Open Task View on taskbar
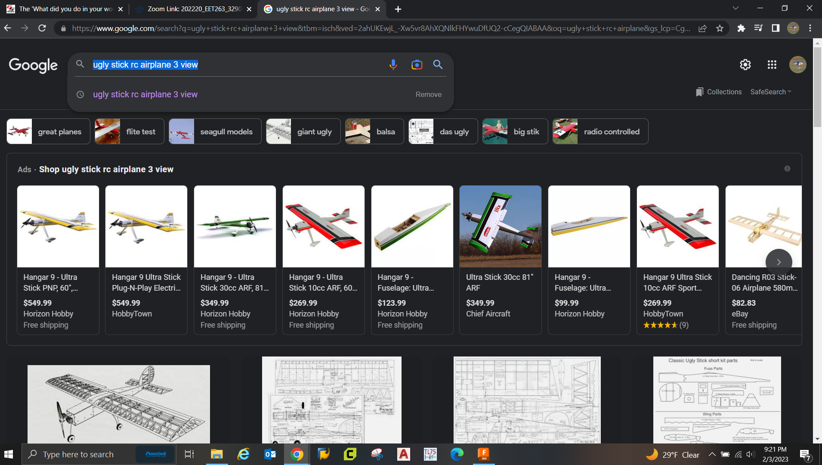The height and width of the screenshot is (465, 822). (189, 454)
